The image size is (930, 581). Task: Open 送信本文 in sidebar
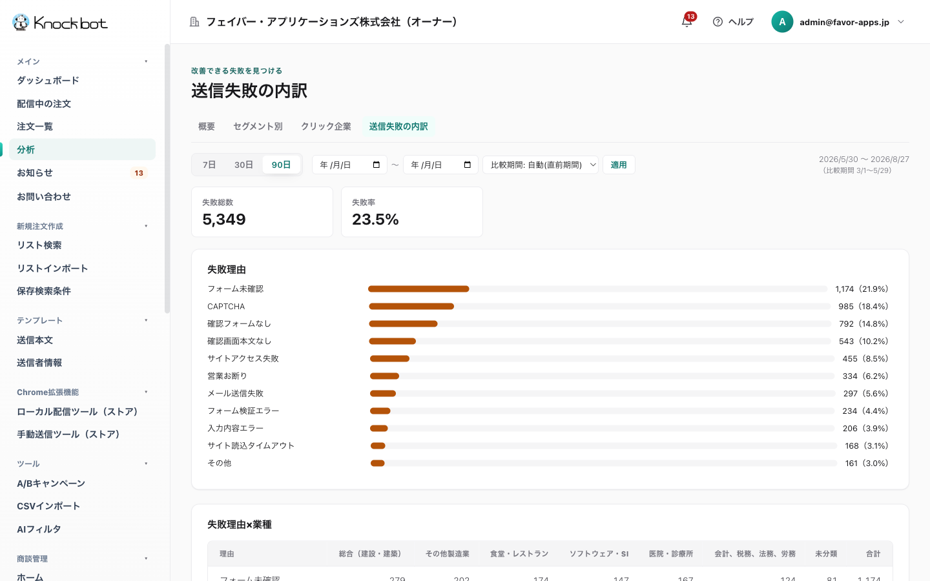point(82,340)
